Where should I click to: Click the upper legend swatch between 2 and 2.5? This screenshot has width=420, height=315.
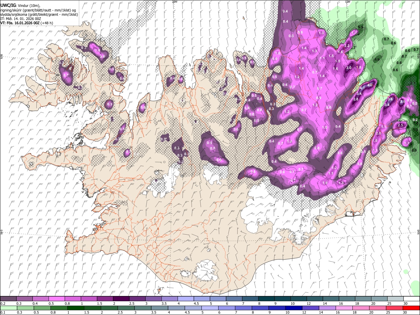(121, 299)
